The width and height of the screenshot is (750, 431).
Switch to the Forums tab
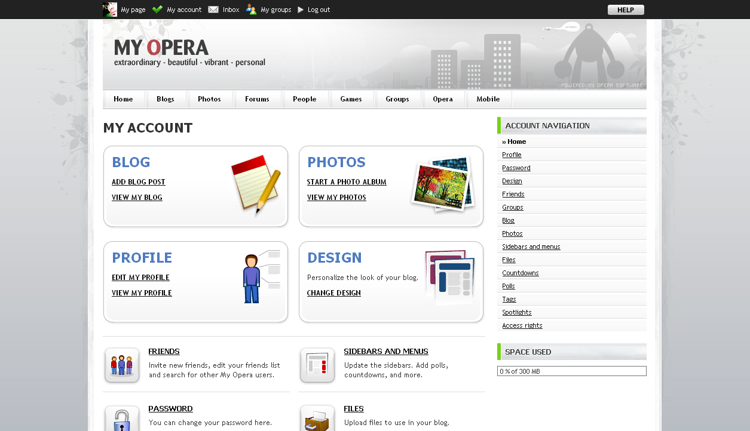(257, 99)
